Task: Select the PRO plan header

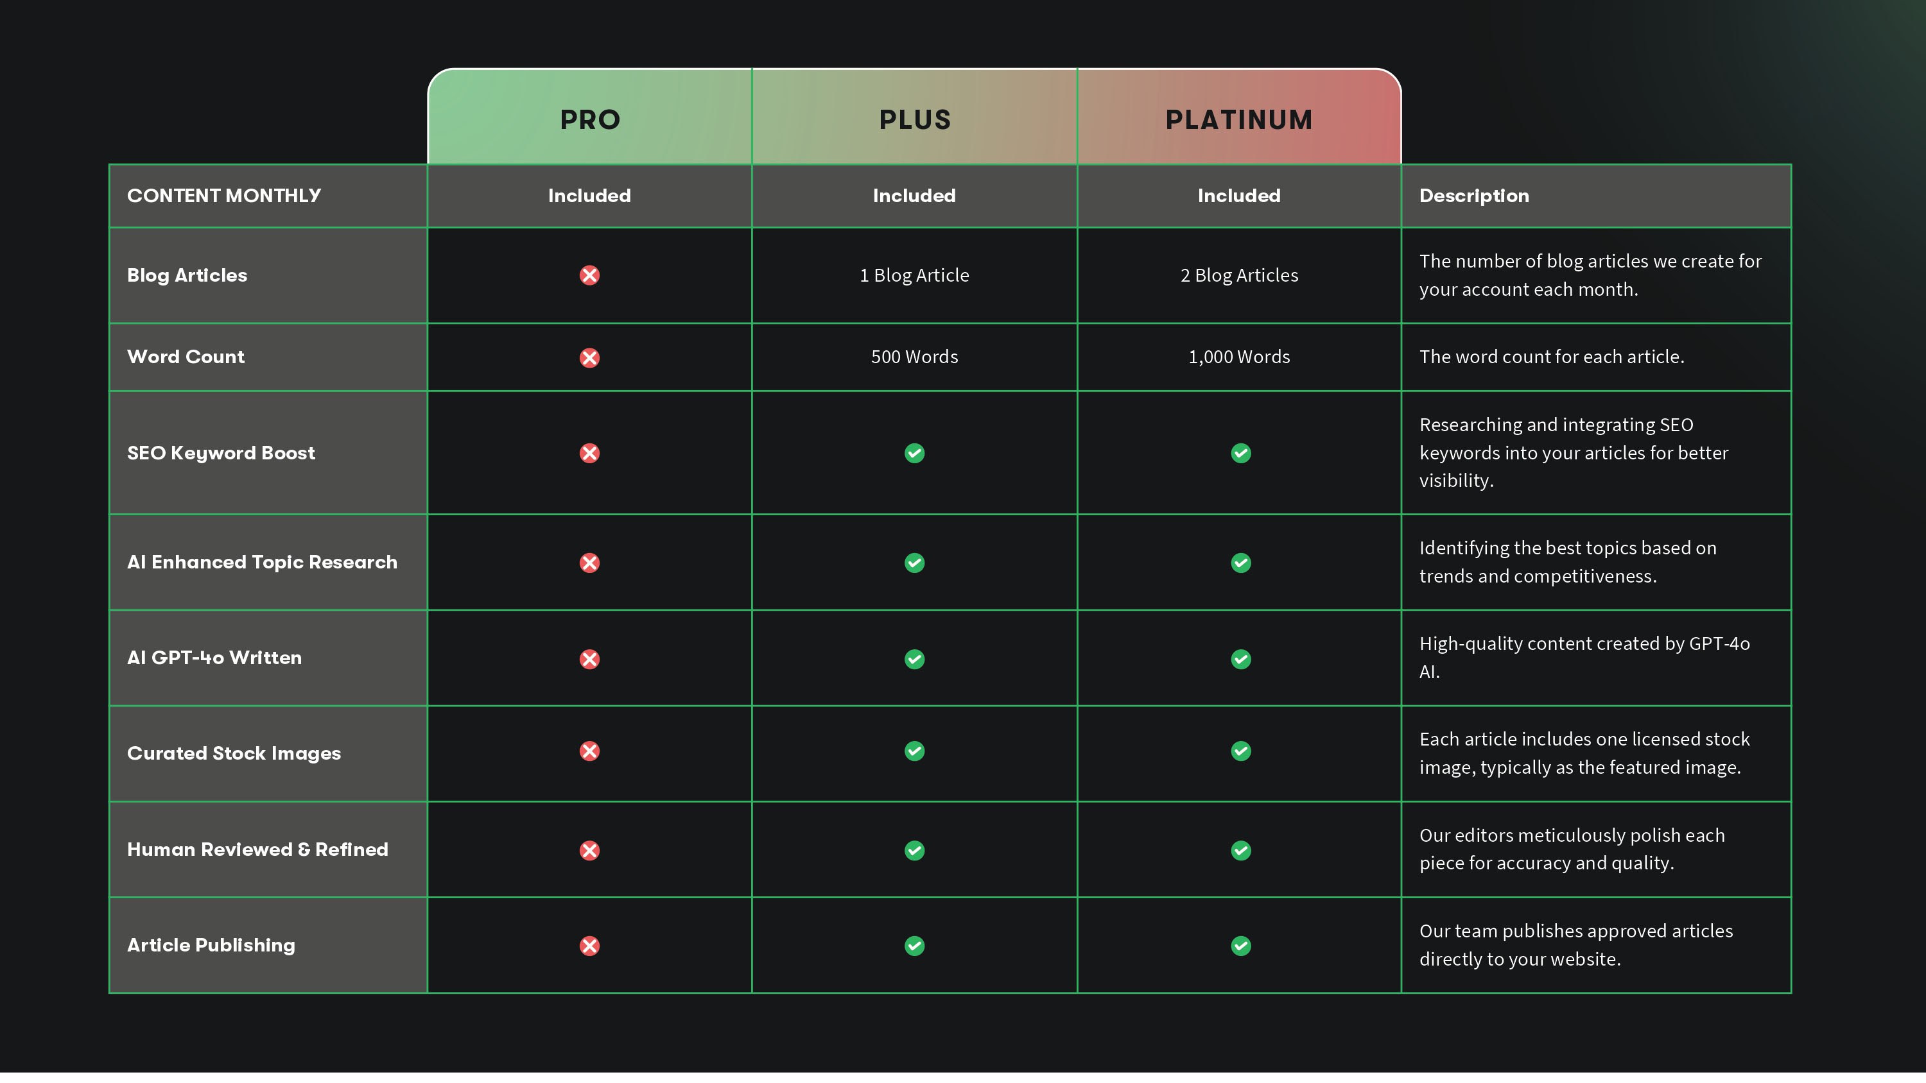Action: click(x=590, y=119)
